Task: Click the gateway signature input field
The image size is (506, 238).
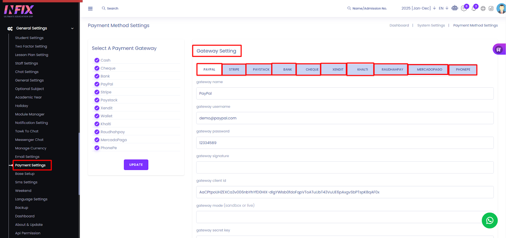Action: 345,167
